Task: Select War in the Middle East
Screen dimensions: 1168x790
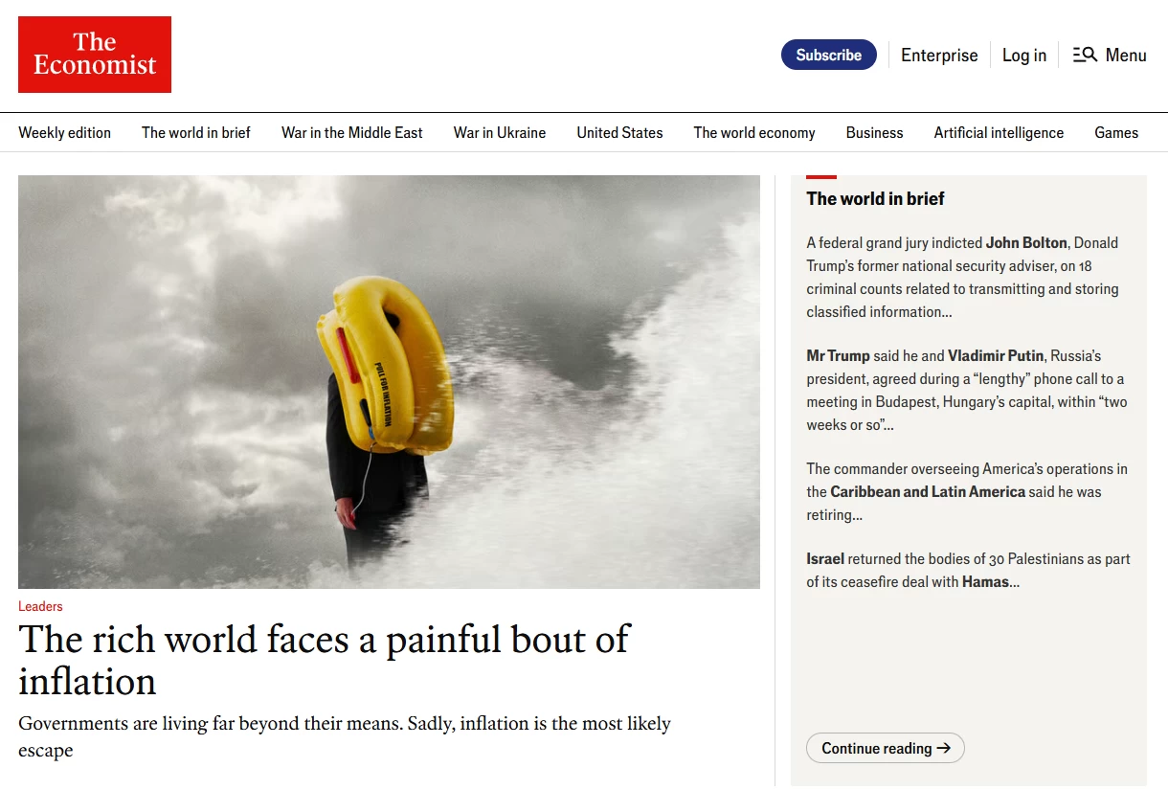Action: point(351,133)
